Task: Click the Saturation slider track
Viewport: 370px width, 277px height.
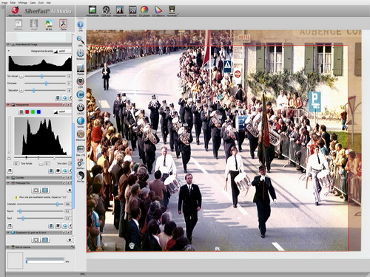Action: coord(45,91)
